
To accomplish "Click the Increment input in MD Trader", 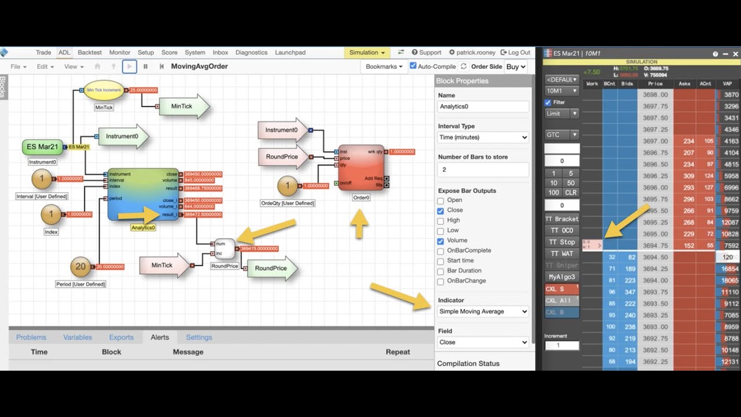I will pos(562,346).
